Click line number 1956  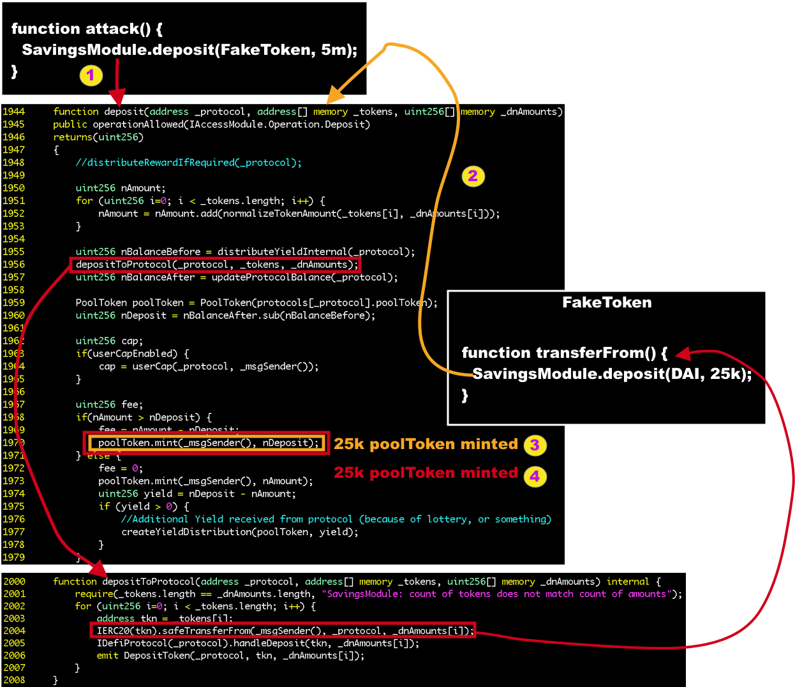(13, 265)
